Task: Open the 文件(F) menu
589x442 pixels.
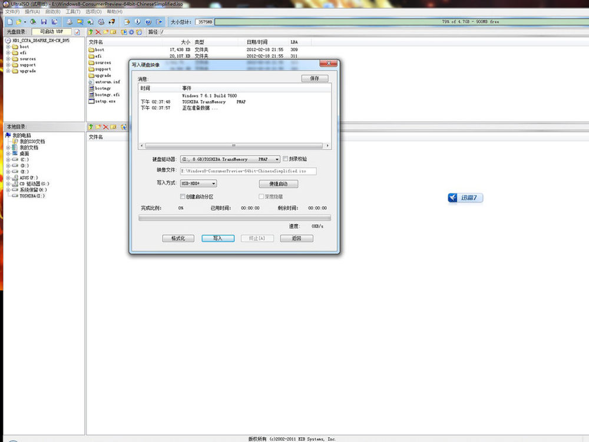Action: [12, 12]
